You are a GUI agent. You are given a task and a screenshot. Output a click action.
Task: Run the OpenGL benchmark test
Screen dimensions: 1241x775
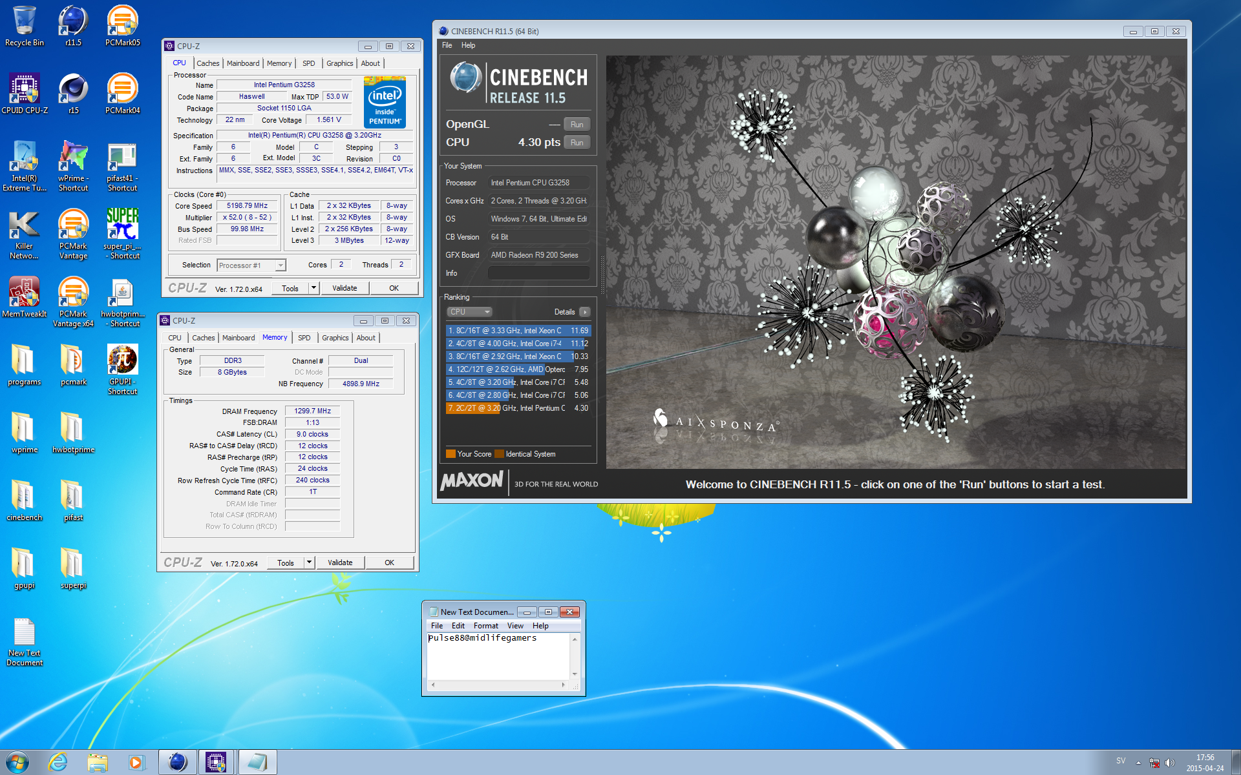577,125
